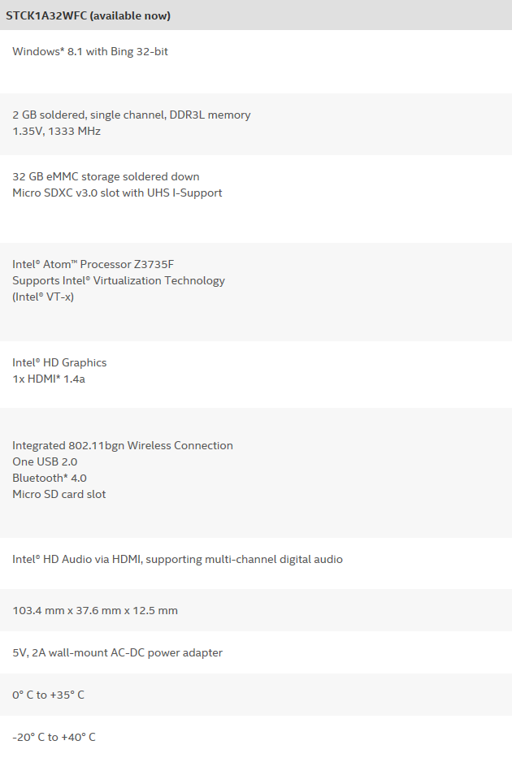This screenshot has height=758, width=512.
Task: Click the STCK1A32WFC column header
Action: point(88,15)
